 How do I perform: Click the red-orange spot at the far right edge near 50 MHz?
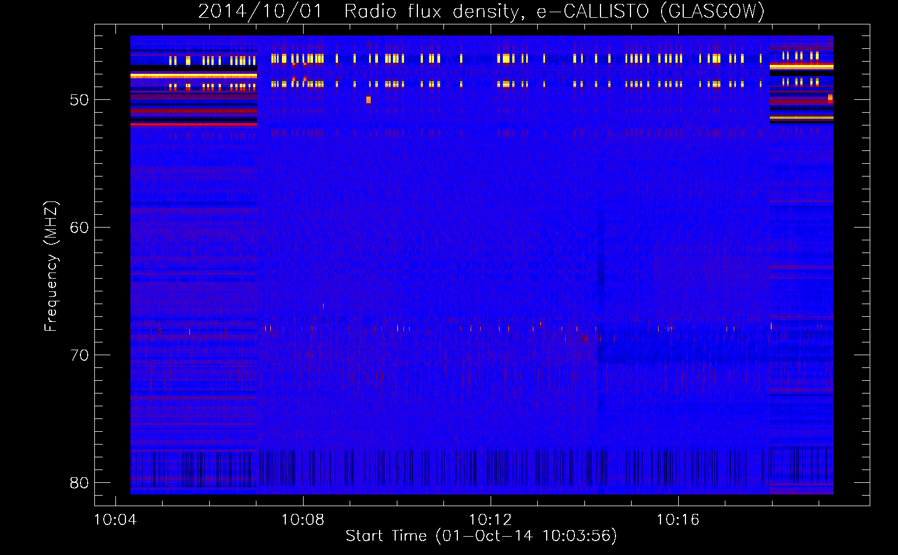(x=830, y=99)
